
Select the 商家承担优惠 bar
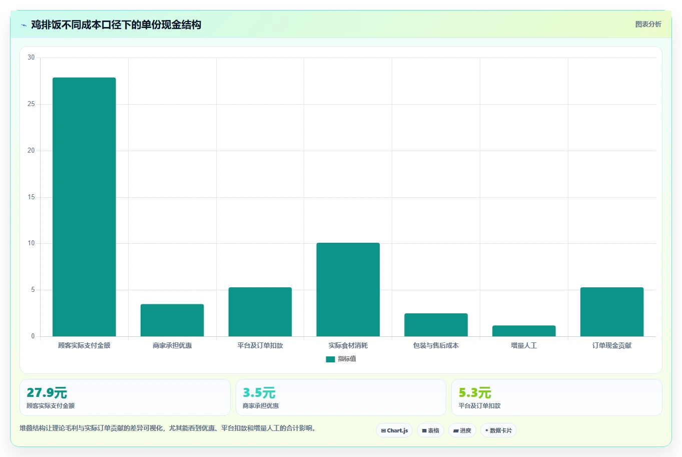172,320
